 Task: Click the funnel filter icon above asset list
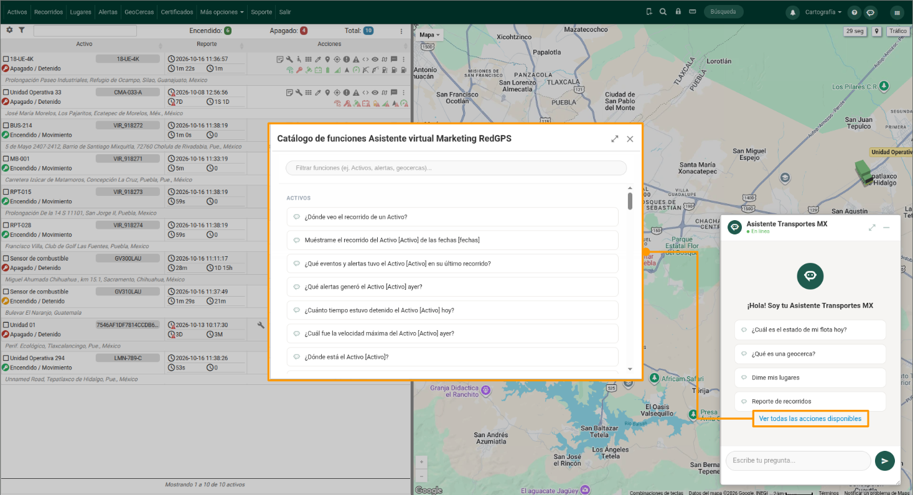point(22,30)
